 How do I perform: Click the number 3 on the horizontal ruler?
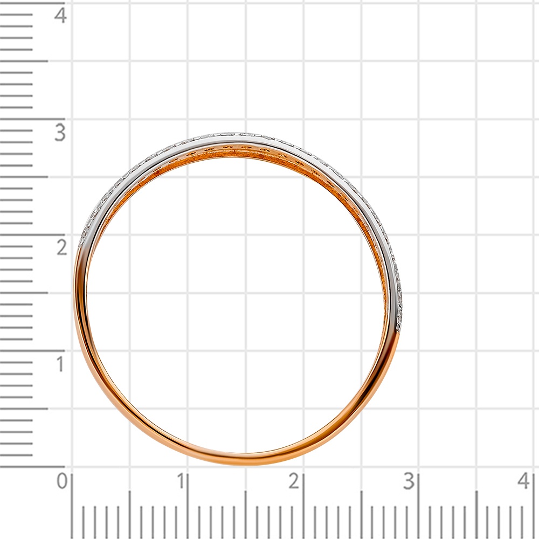coord(409,481)
